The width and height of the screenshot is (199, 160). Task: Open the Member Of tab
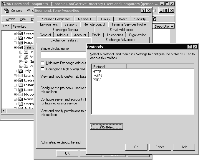click(86, 19)
